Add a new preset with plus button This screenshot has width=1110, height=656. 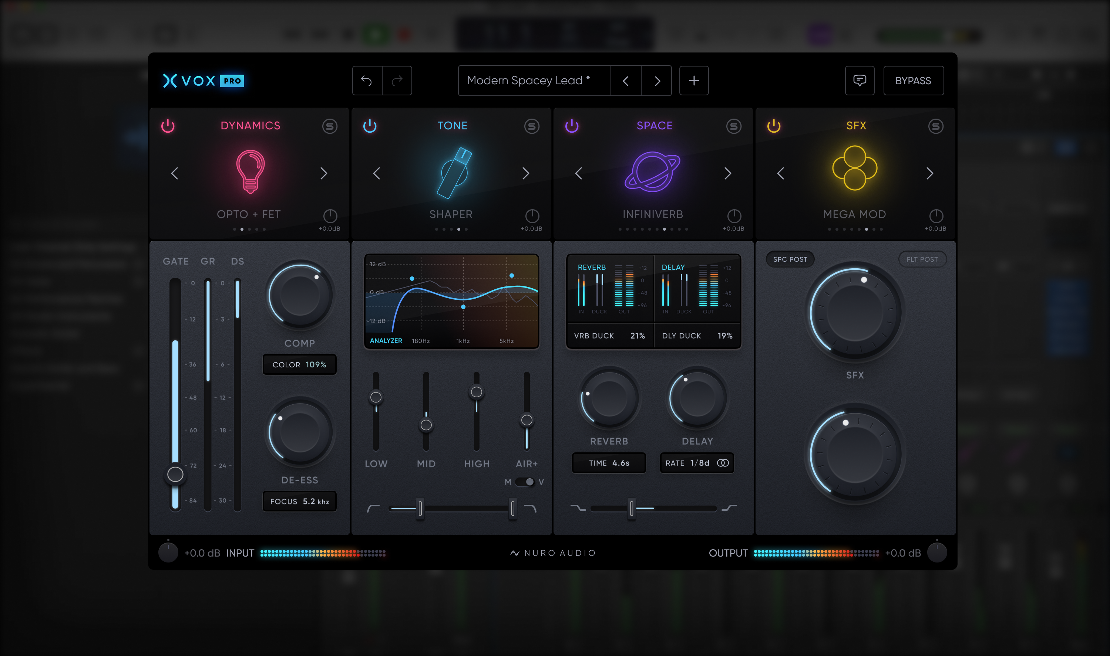[694, 81]
